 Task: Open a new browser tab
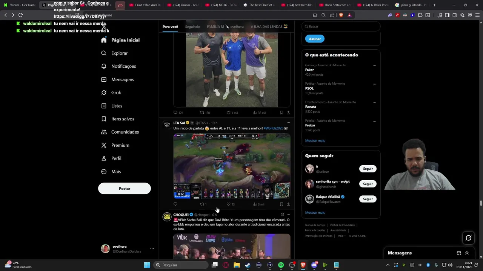(x=434, y=5)
